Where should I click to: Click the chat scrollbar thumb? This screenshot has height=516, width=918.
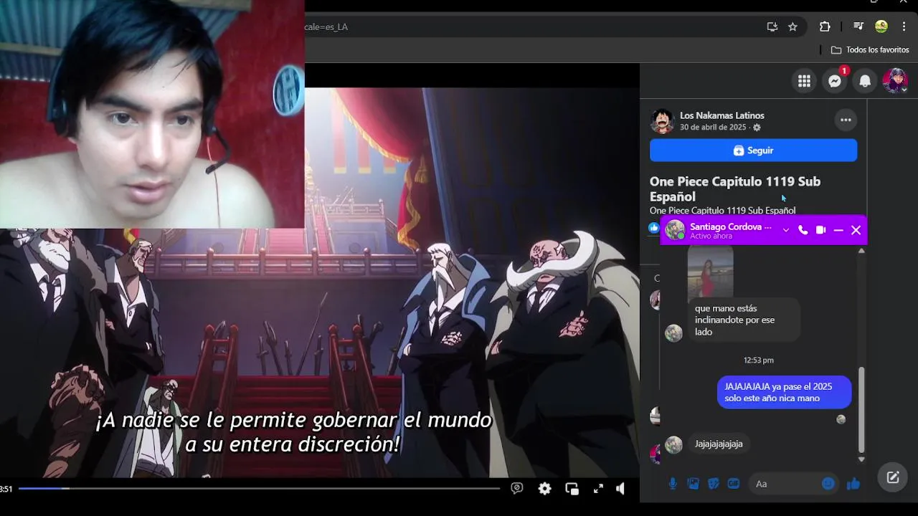861,410
